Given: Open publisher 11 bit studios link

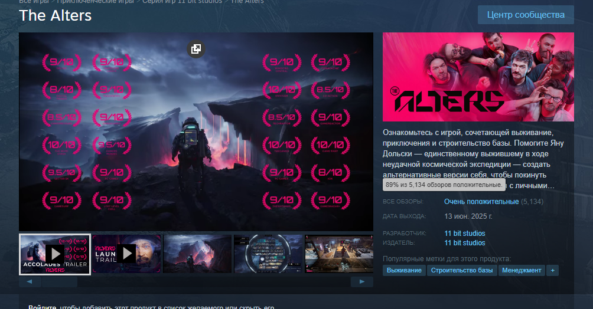Looking at the screenshot, I should pos(464,243).
